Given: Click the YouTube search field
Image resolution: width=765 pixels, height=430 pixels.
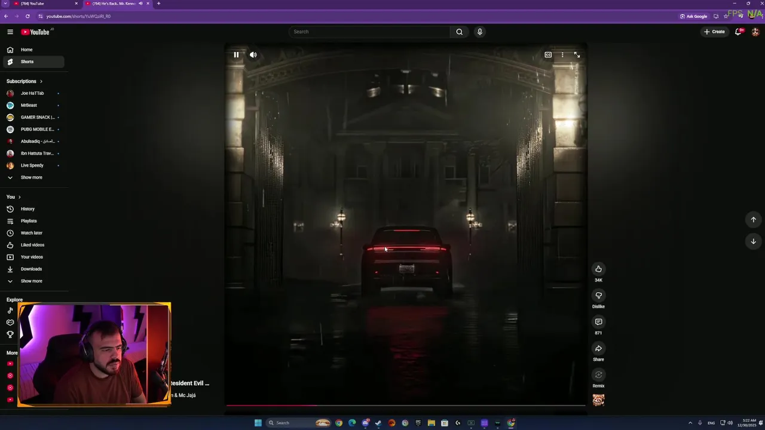Looking at the screenshot, I should point(369,32).
